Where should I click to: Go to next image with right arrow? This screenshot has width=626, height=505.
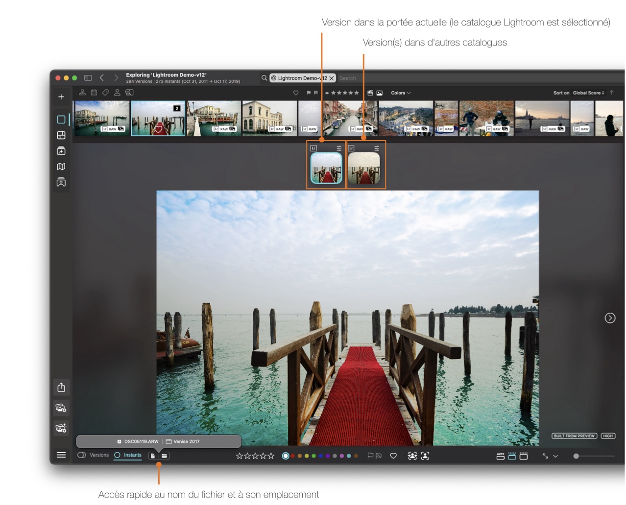click(610, 318)
